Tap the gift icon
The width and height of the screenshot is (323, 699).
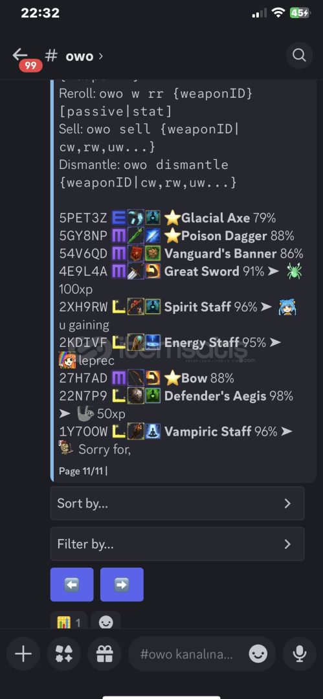tap(104, 654)
